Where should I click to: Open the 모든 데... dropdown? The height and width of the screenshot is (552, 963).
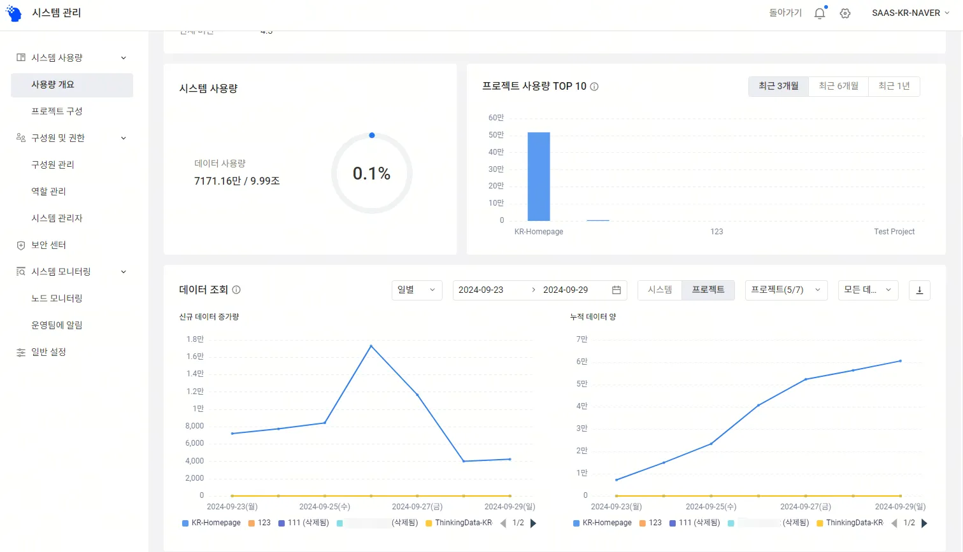pos(868,290)
